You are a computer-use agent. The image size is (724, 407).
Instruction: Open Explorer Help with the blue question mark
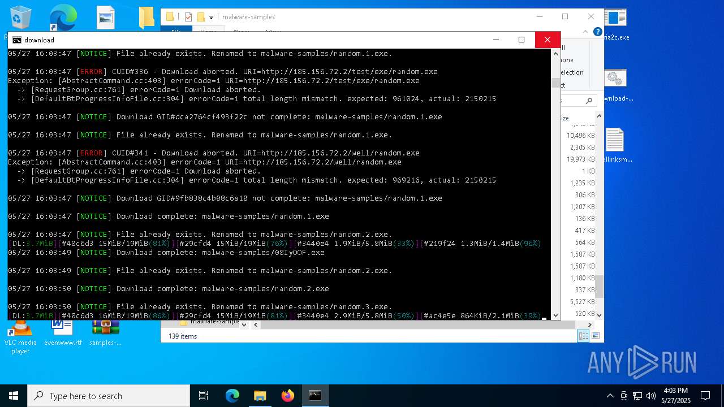[x=597, y=32]
